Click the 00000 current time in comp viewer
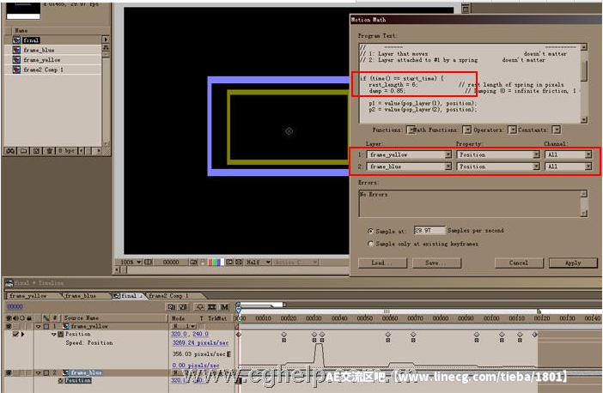603x393 pixels. (x=171, y=262)
